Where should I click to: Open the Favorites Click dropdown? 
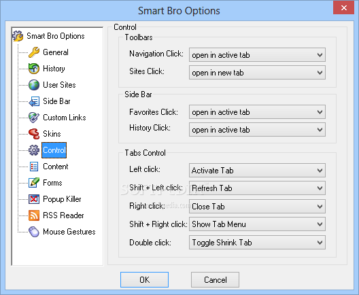[x=257, y=112]
